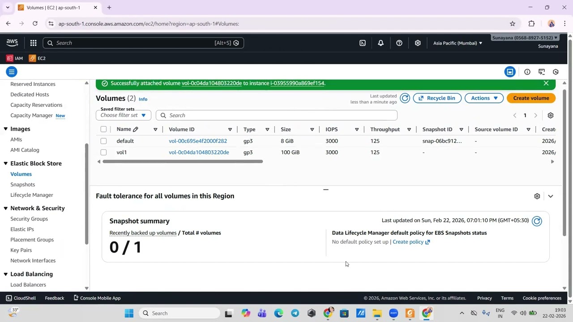Collapse the Elastic Block Store section
Image resolution: width=573 pixels, height=322 pixels.
(x=5, y=164)
